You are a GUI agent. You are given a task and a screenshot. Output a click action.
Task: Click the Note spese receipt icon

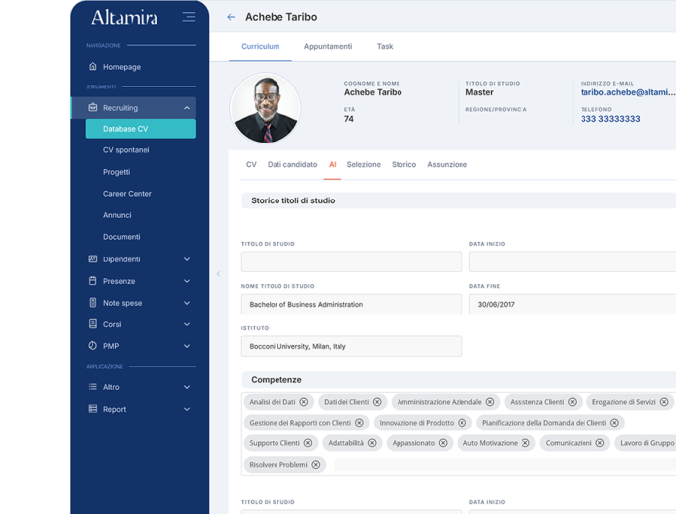click(x=92, y=303)
